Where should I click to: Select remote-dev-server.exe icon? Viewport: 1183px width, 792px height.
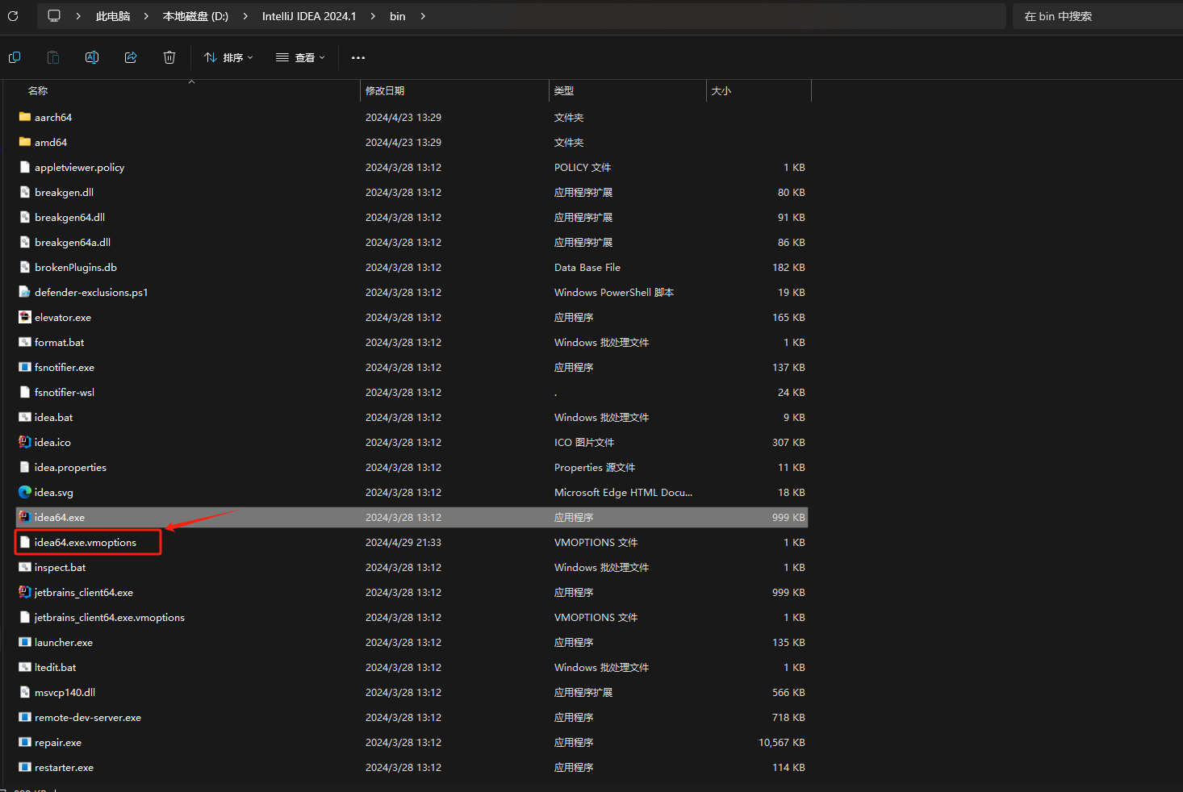(x=25, y=717)
